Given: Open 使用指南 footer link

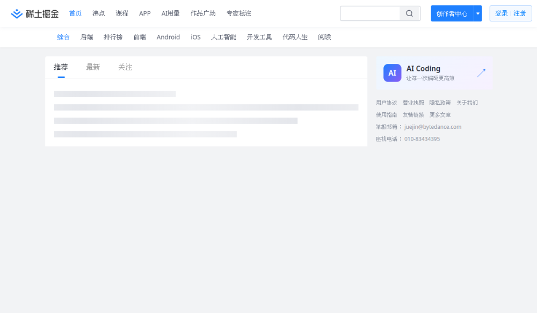Looking at the screenshot, I should click(x=386, y=115).
